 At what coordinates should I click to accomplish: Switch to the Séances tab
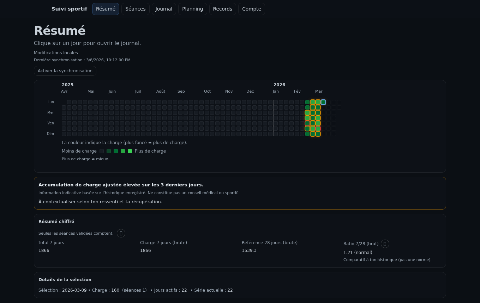(x=136, y=9)
